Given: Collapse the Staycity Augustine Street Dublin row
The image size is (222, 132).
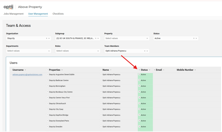Looking at the screenshot, I should click(x=47, y=75).
